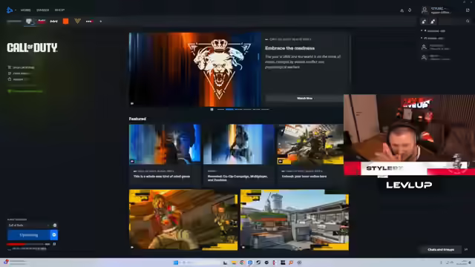Click the update queue button beside Updating
475x267 pixels.
(54, 235)
